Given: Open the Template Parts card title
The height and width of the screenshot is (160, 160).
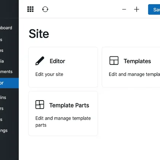Looking at the screenshot, I should 69,105.
